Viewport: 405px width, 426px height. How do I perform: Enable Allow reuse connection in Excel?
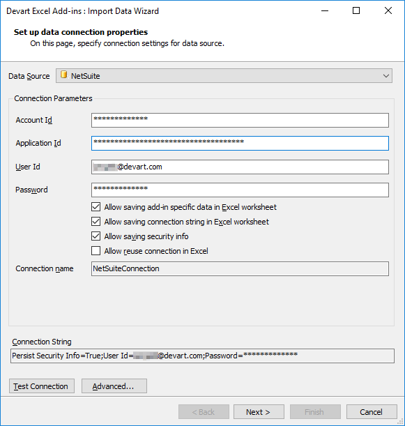pos(96,251)
